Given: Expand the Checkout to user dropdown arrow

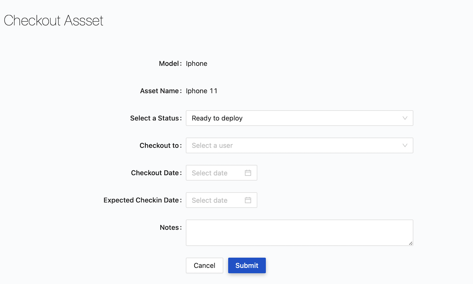Looking at the screenshot, I should (x=405, y=145).
